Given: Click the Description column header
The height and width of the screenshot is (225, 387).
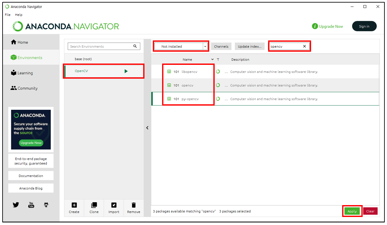Looking at the screenshot, I should point(240,59).
